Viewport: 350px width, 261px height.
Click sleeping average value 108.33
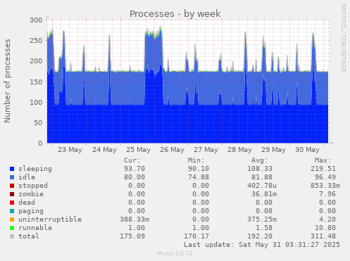[x=260, y=169]
